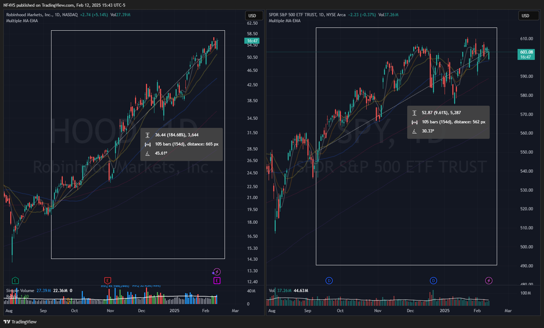Click the SPY dividend D marker near September
Screen dimensions: 544x328
click(x=329, y=281)
